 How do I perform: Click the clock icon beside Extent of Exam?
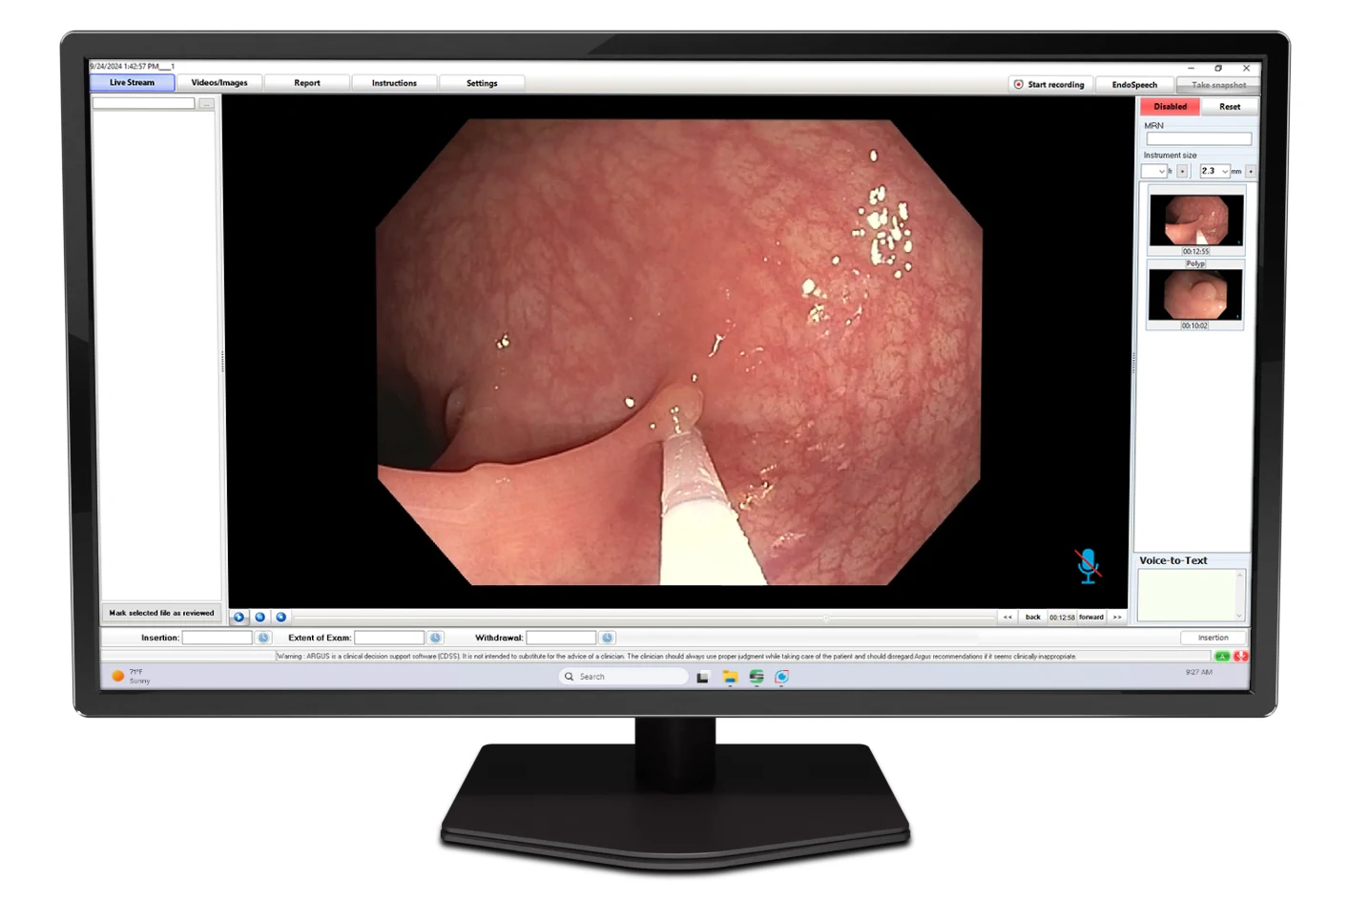coord(435,638)
